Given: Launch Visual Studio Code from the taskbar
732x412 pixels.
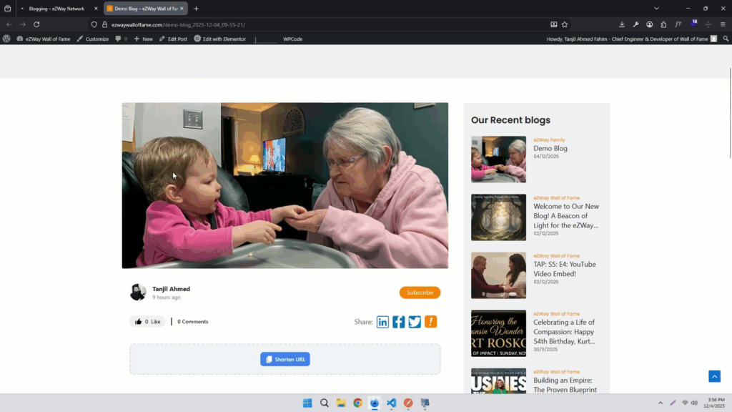Looking at the screenshot, I should (392, 403).
